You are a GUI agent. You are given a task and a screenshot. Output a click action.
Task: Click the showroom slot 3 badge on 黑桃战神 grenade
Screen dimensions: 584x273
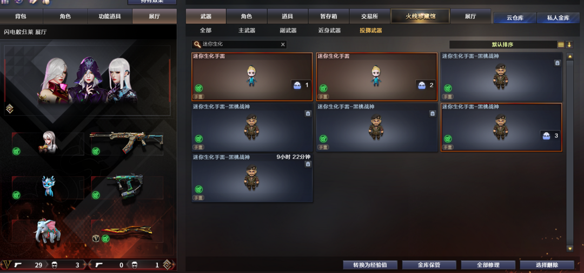[x=550, y=135]
